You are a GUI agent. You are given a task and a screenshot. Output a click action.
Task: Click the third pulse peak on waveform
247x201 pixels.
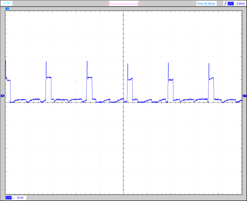tap(87, 62)
